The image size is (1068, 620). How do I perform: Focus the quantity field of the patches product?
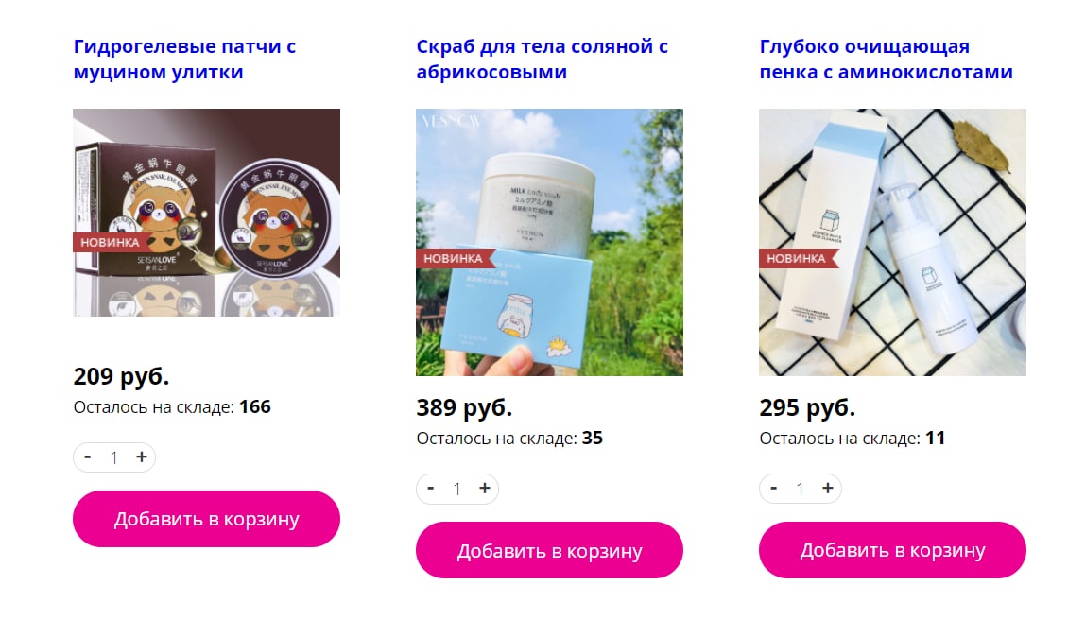click(114, 457)
